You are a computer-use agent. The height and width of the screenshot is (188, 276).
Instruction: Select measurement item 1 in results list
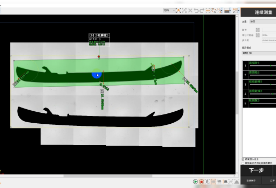(259, 66)
